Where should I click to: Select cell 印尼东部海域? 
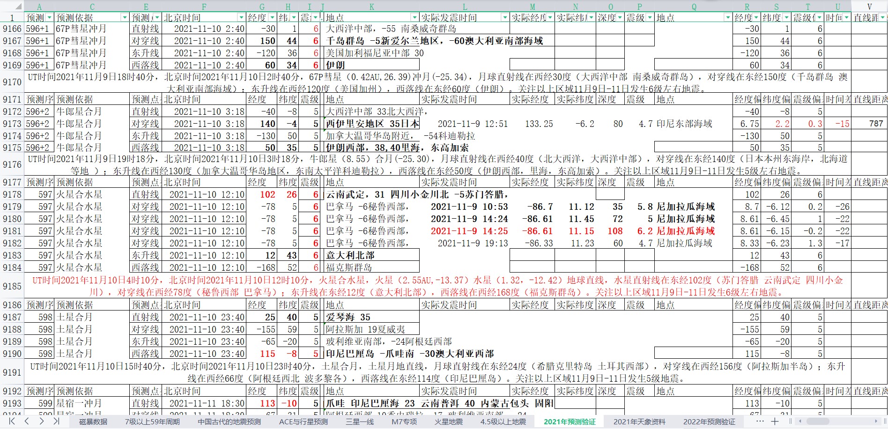click(694, 124)
